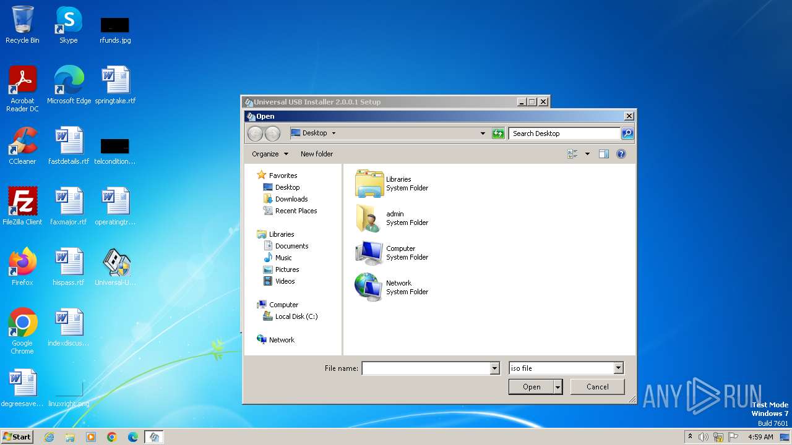Click the search magnifier icon
The image size is (792, 445).
[627, 133]
